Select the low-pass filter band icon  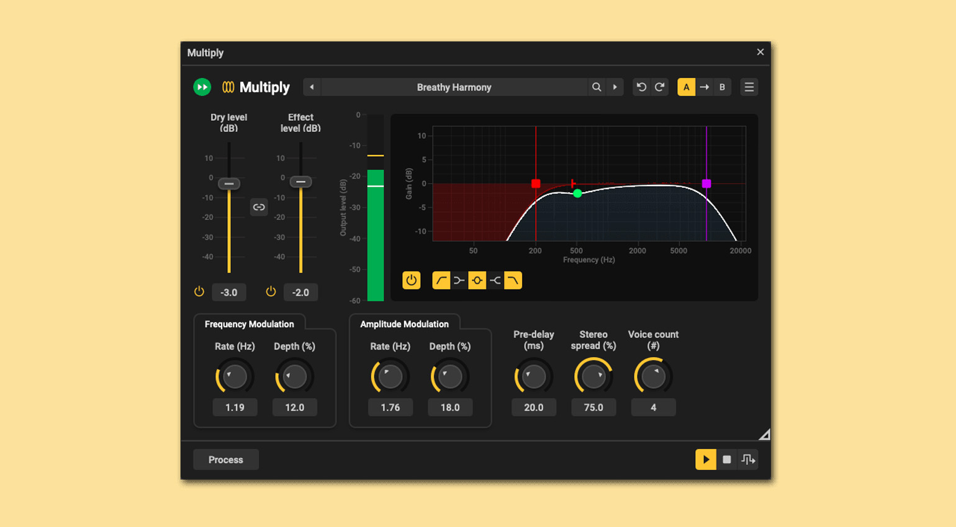pyautogui.click(x=513, y=281)
